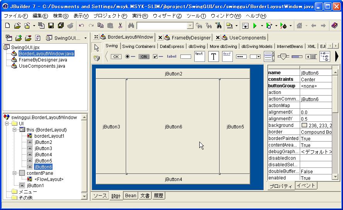Pick the JToggleButton 'ON' component
This screenshot has width=343, height=210.
[x=144, y=56]
